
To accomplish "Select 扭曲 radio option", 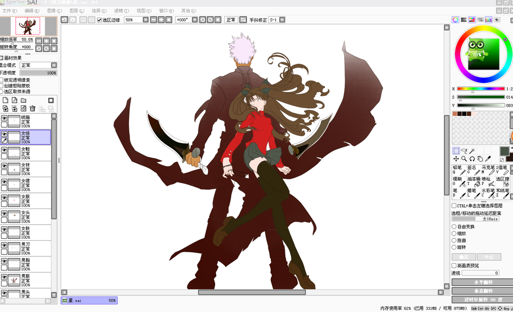I will [x=454, y=240].
